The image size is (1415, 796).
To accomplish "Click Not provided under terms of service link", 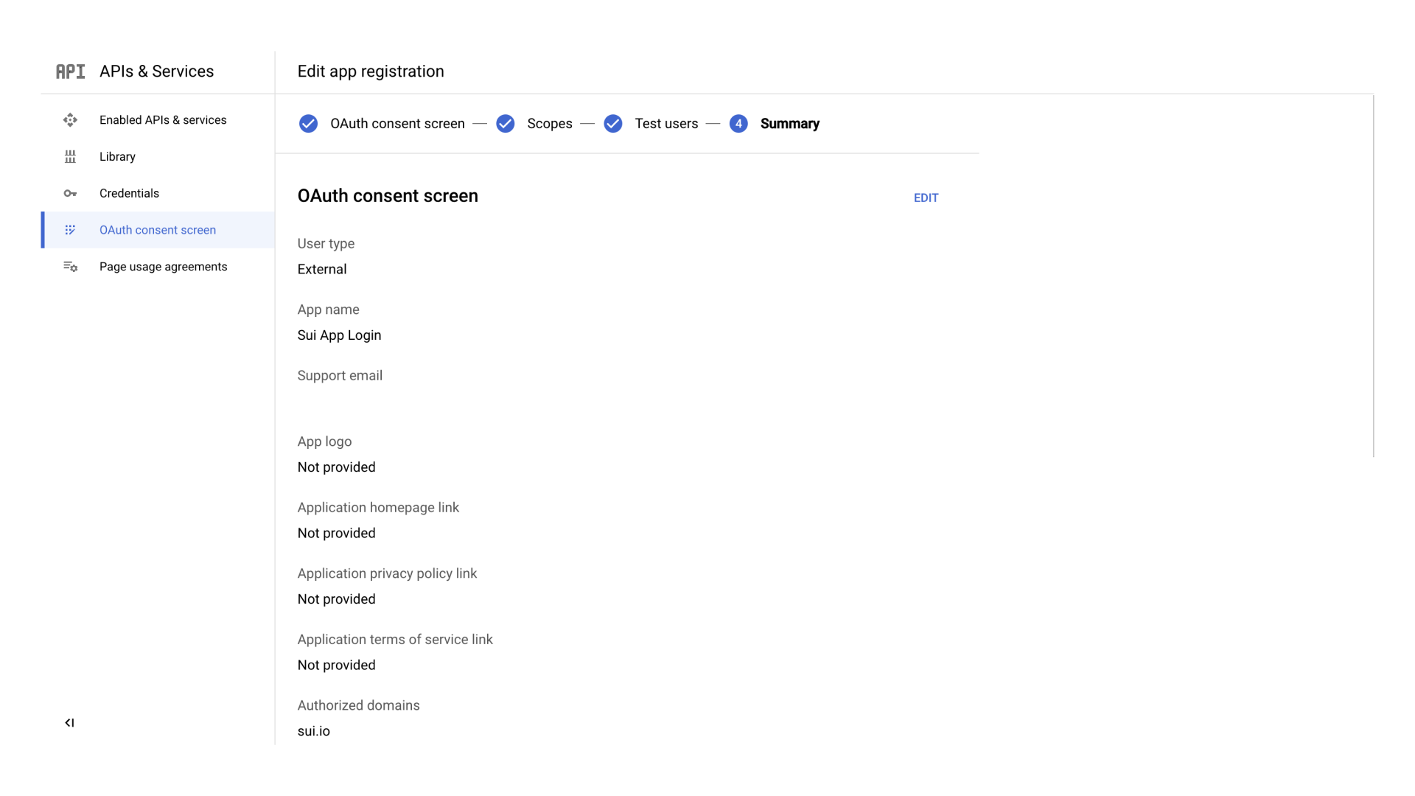I will 336,666.
